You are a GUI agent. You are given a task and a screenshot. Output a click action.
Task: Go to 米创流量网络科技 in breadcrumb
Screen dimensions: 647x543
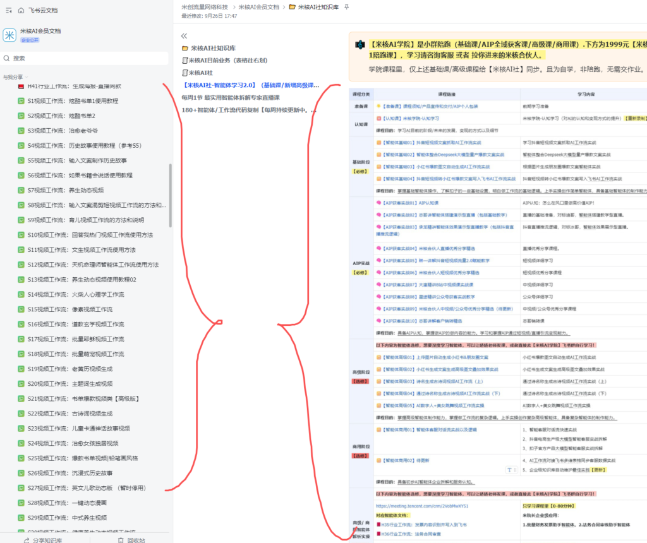[205, 7]
